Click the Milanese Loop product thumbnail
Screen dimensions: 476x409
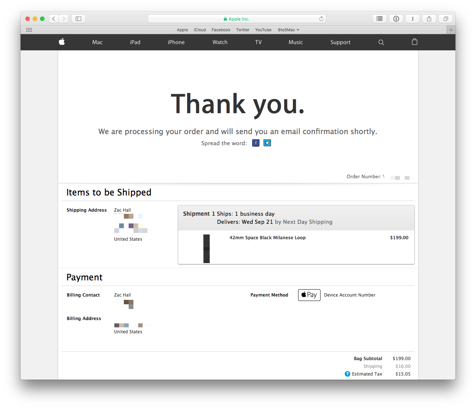[x=207, y=248]
